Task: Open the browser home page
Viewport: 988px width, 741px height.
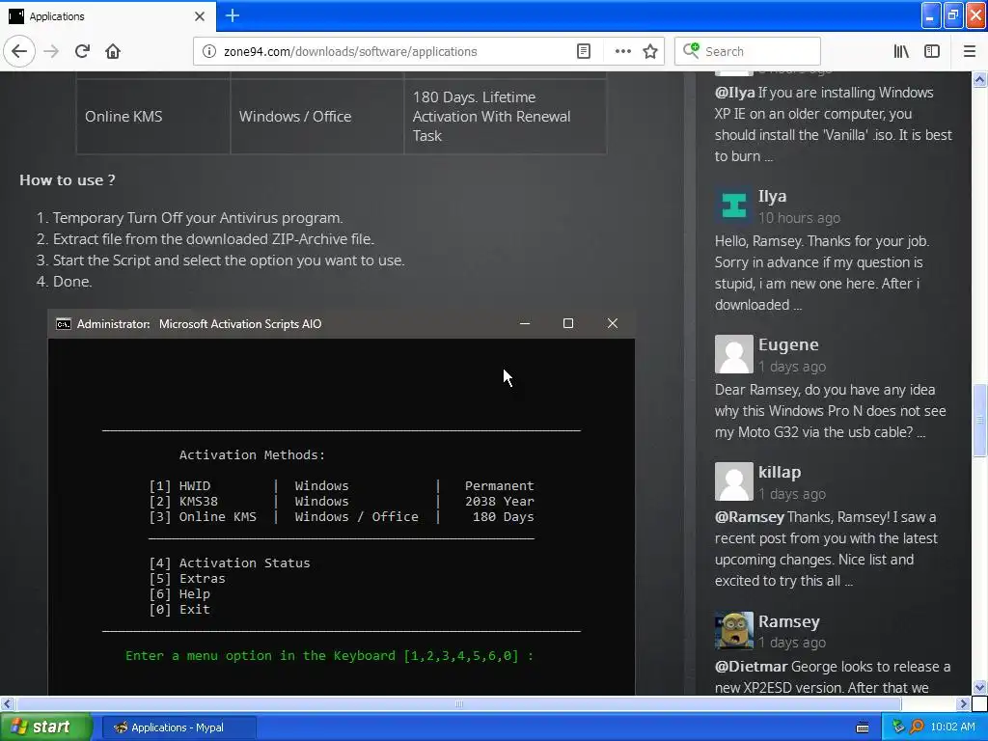Action: pos(113,51)
